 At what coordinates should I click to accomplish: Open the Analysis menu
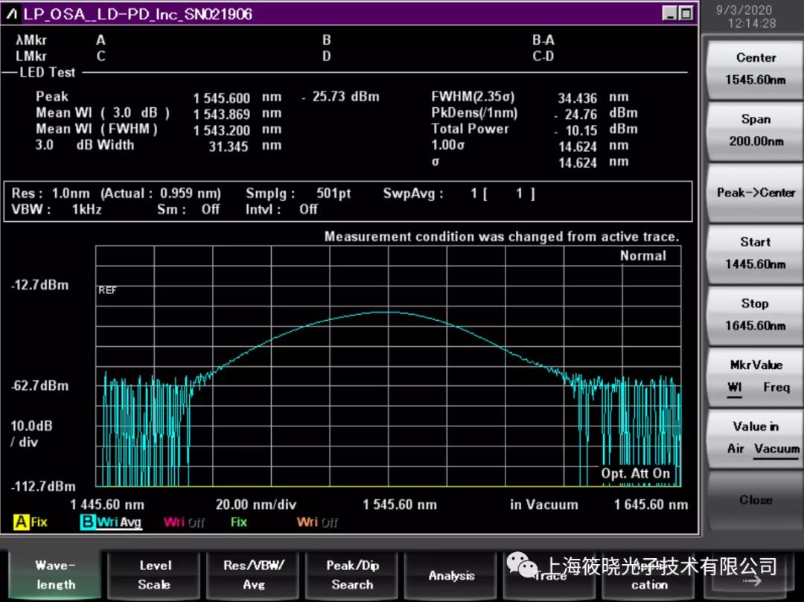tap(451, 575)
